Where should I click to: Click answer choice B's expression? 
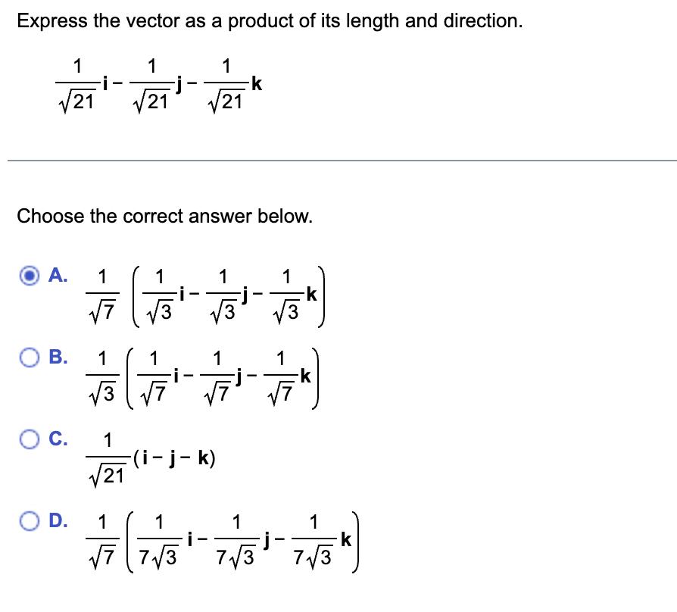tap(204, 377)
